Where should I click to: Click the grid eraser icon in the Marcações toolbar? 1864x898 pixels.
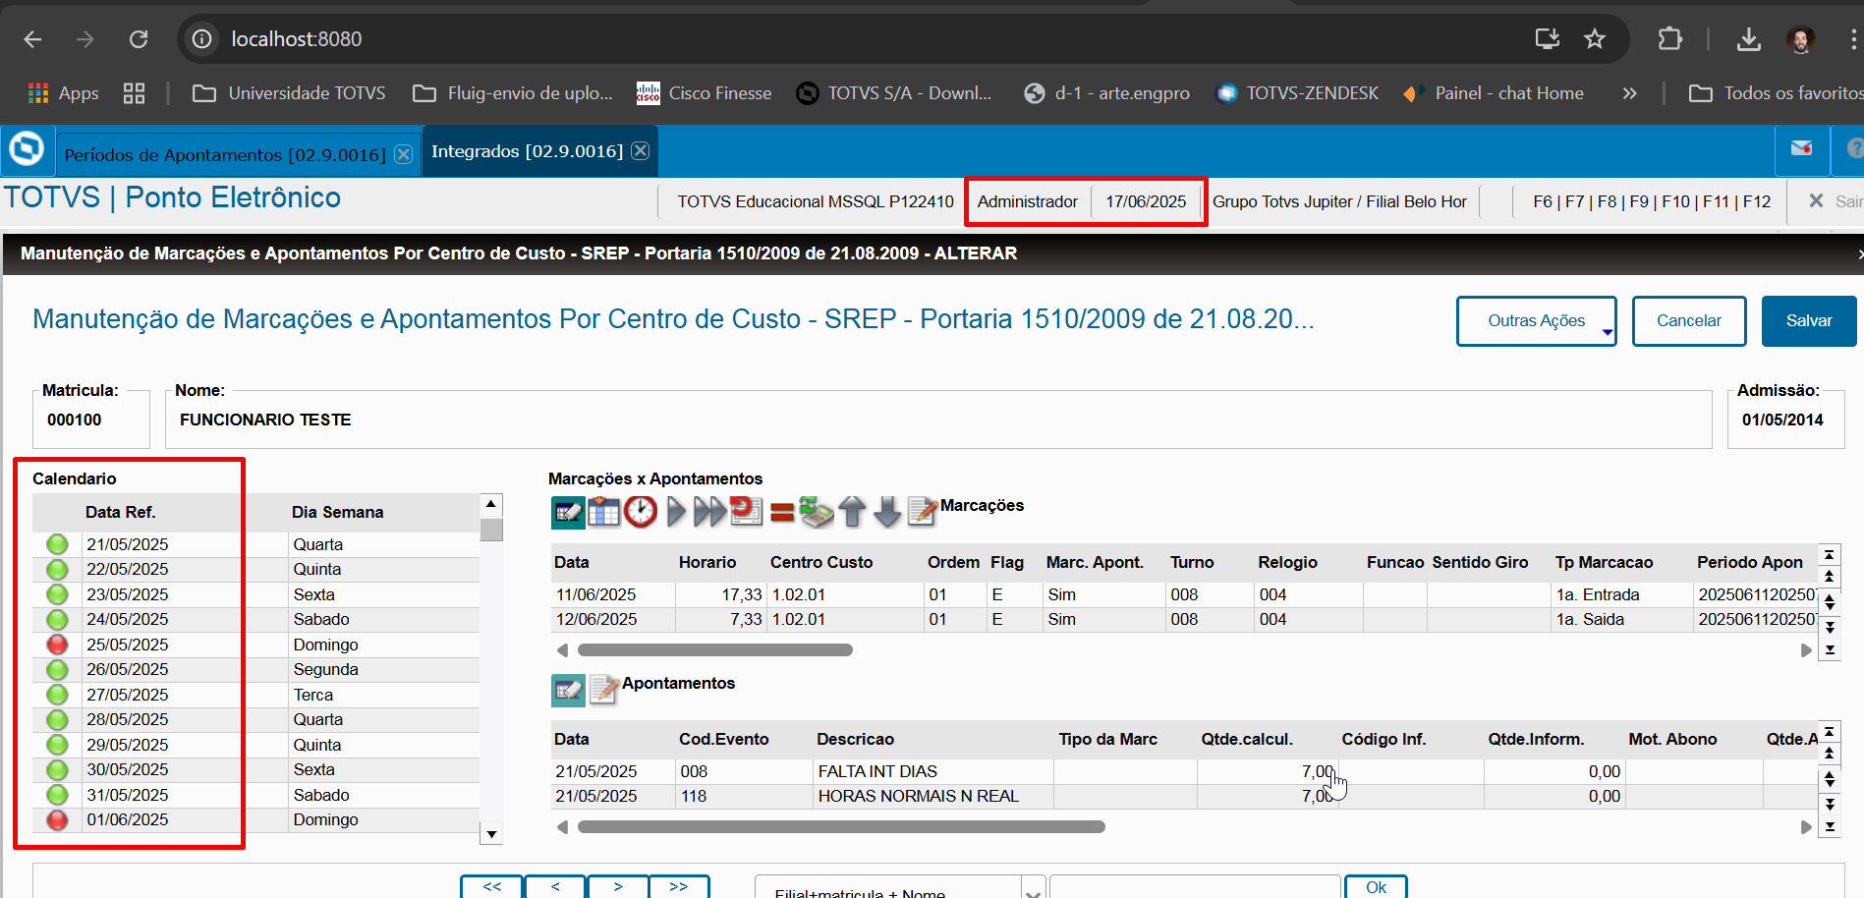coord(568,512)
